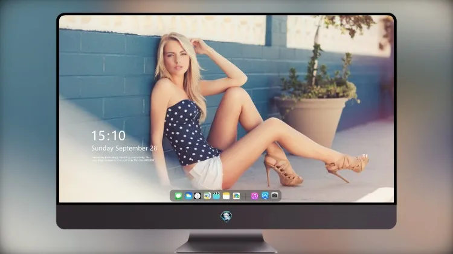Screen dimensions: 453x254
Task: Open the Clock app in dock
Action: tap(198, 196)
